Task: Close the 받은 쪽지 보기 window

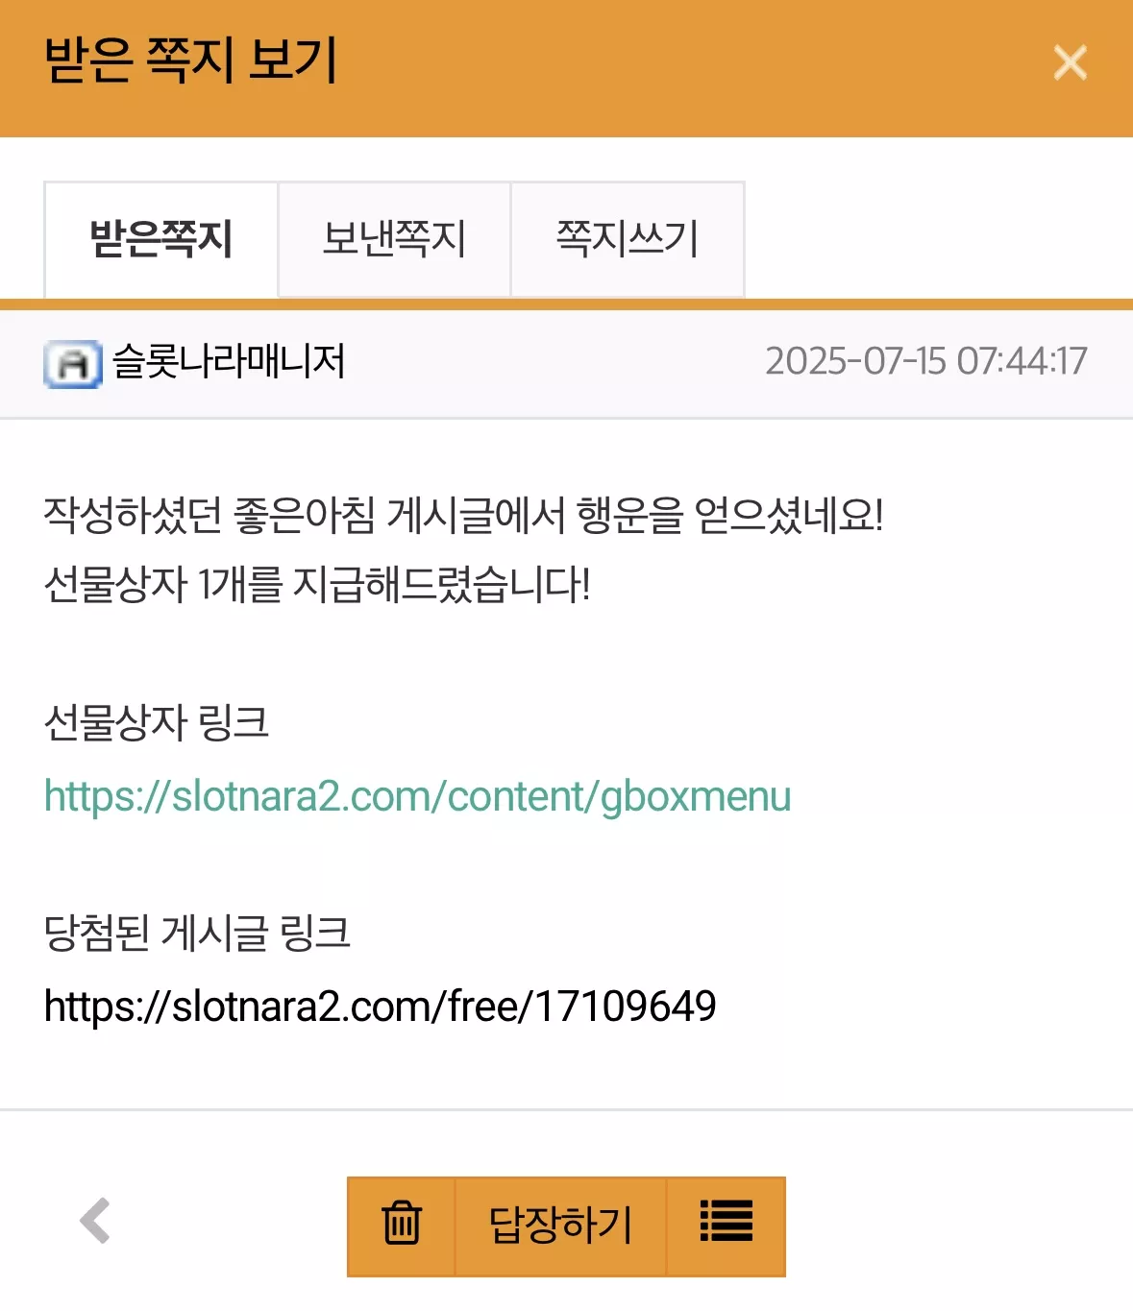Action: point(1070,63)
